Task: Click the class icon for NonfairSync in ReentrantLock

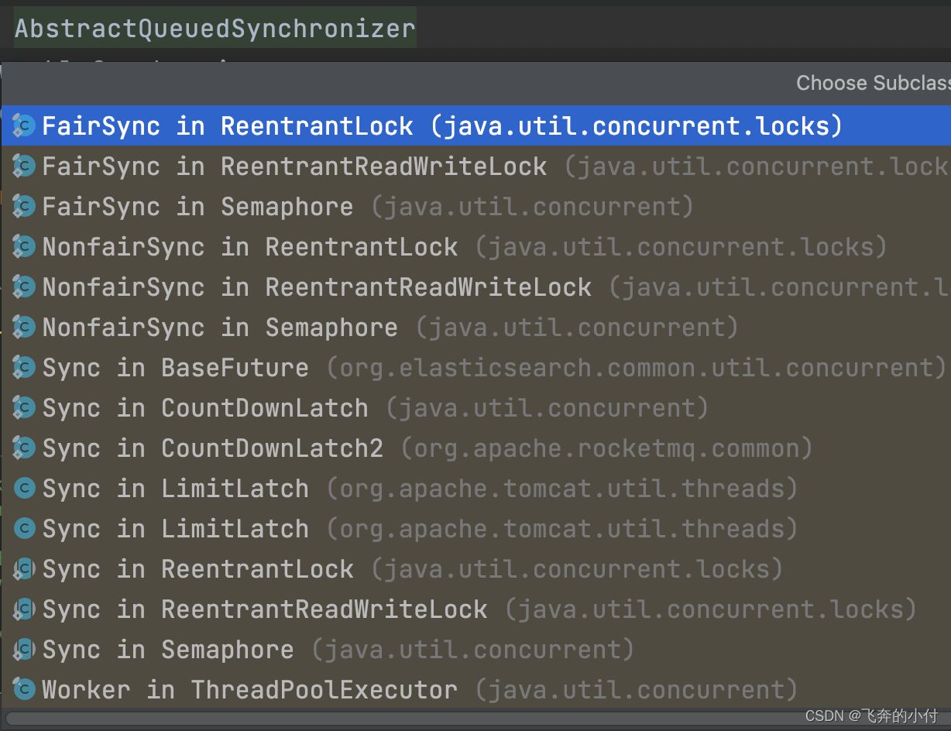Action: (x=22, y=246)
